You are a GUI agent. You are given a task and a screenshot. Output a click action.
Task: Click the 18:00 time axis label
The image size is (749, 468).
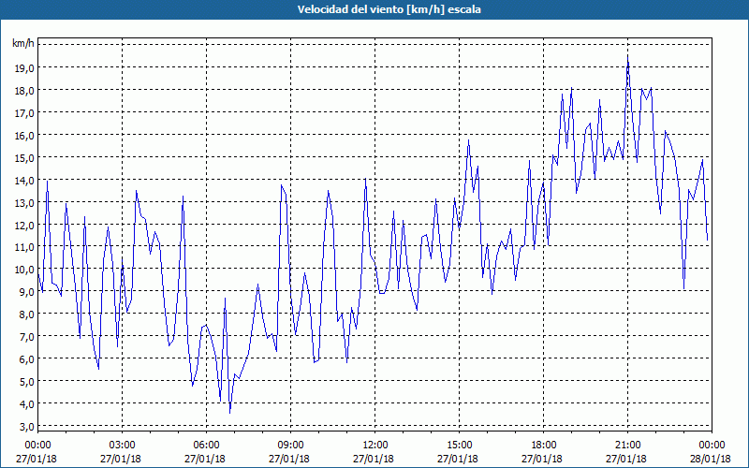(544, 445)
